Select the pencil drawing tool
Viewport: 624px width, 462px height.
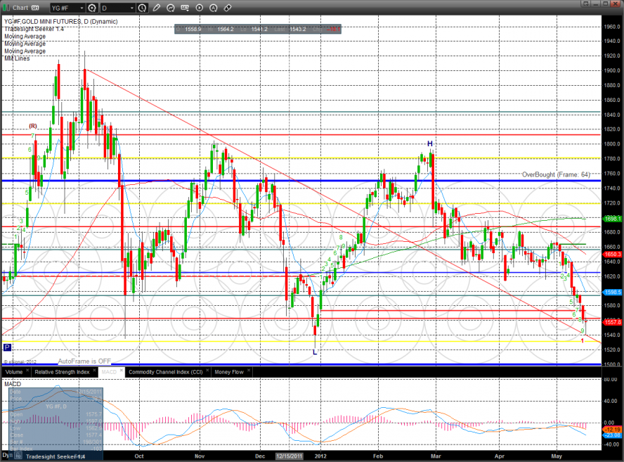pyautogui.click(x=156, y=8)
